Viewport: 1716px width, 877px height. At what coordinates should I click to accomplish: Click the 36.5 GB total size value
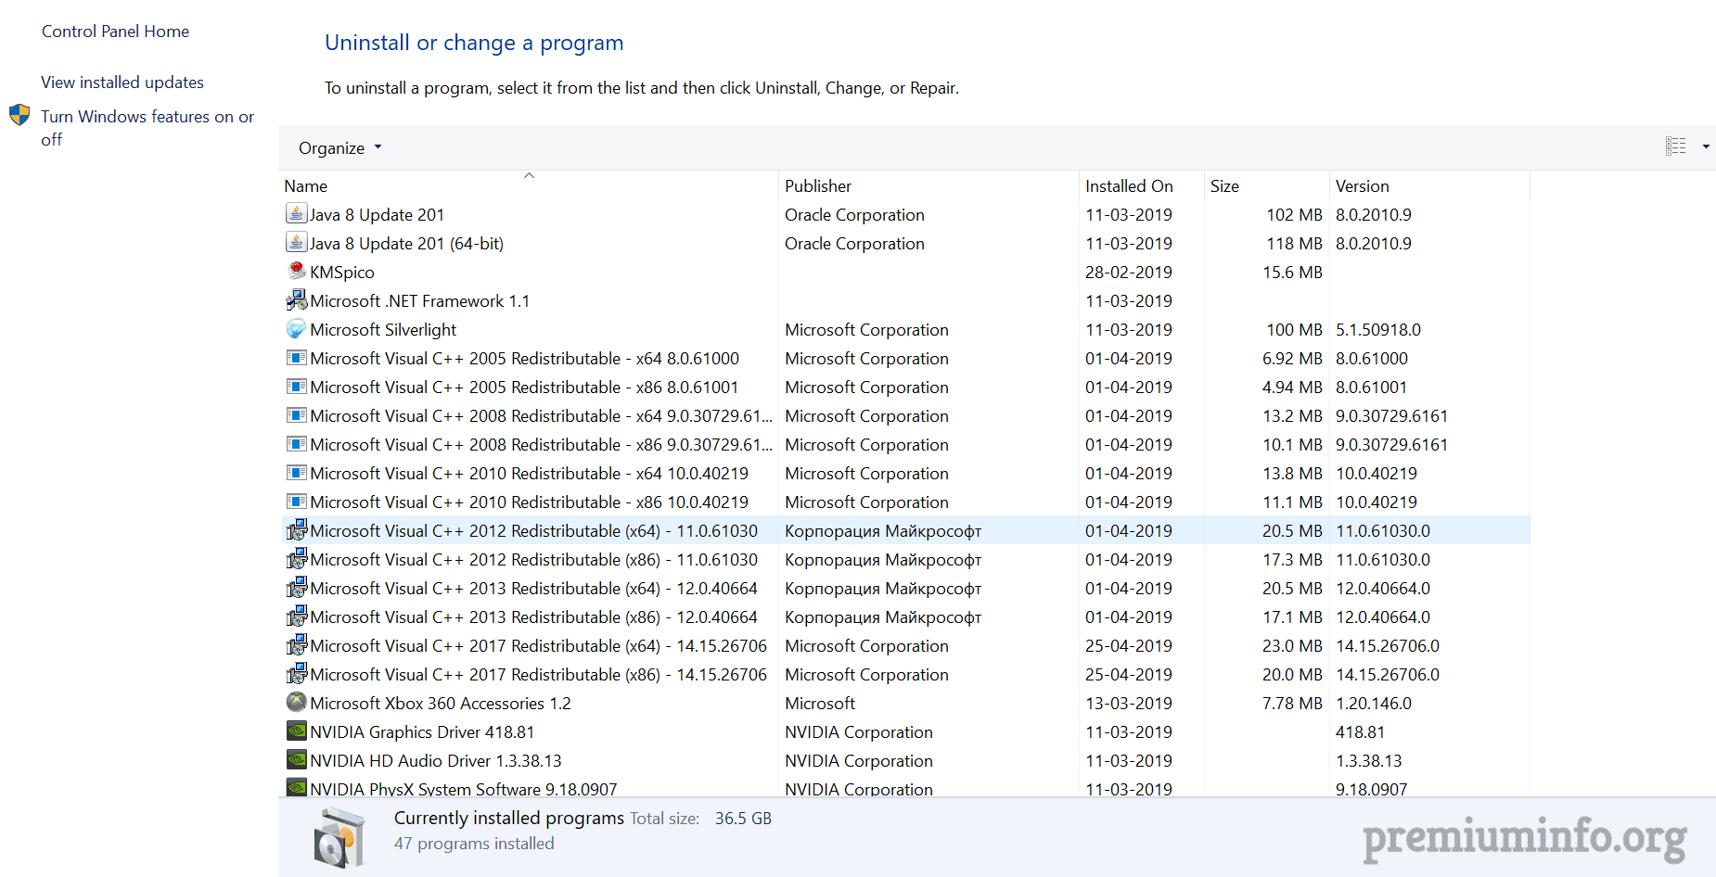(743, 819)
